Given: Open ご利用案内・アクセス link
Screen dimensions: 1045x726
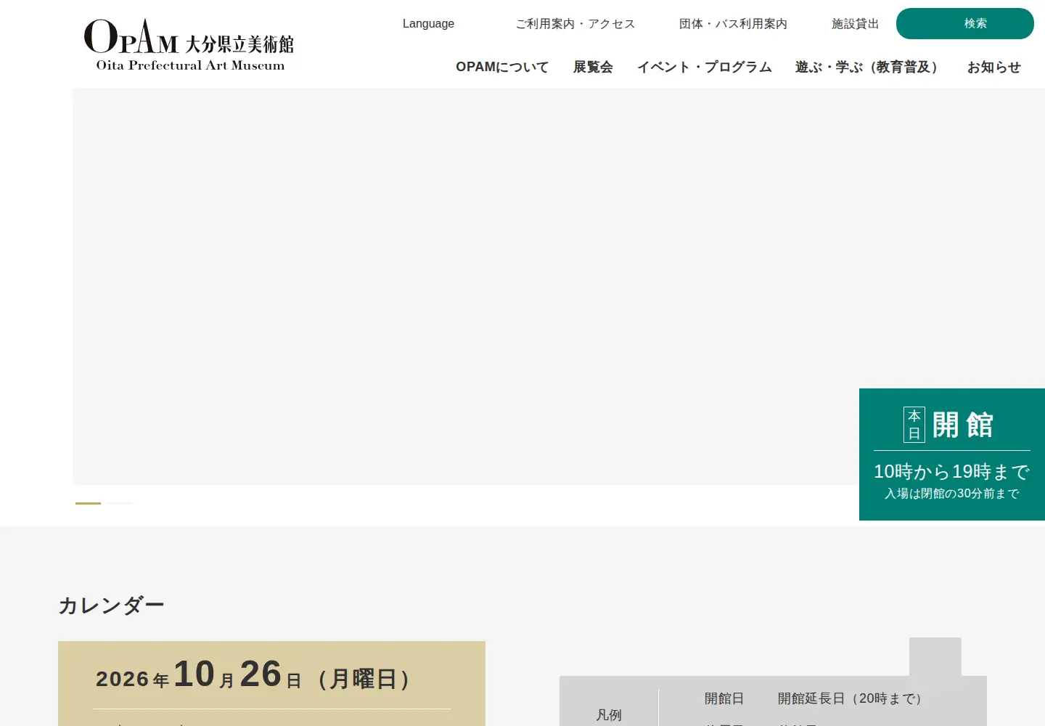Looking at the screenshot, I should coord(575,24).
